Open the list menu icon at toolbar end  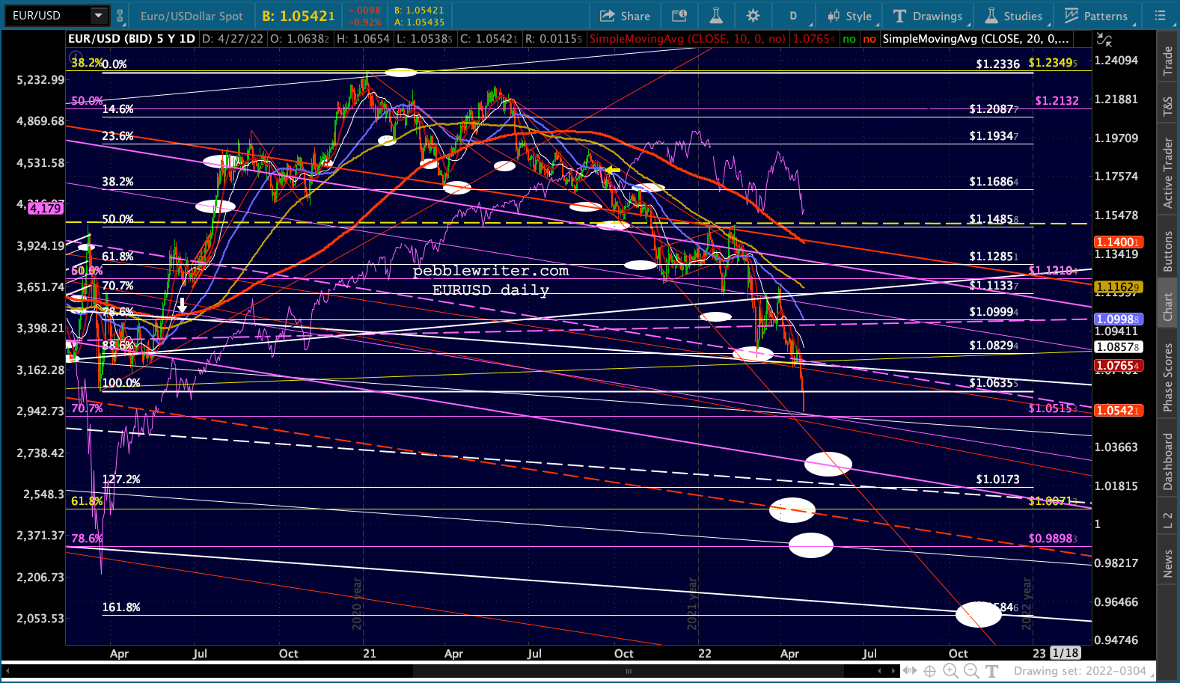[x=1161, y=16]
